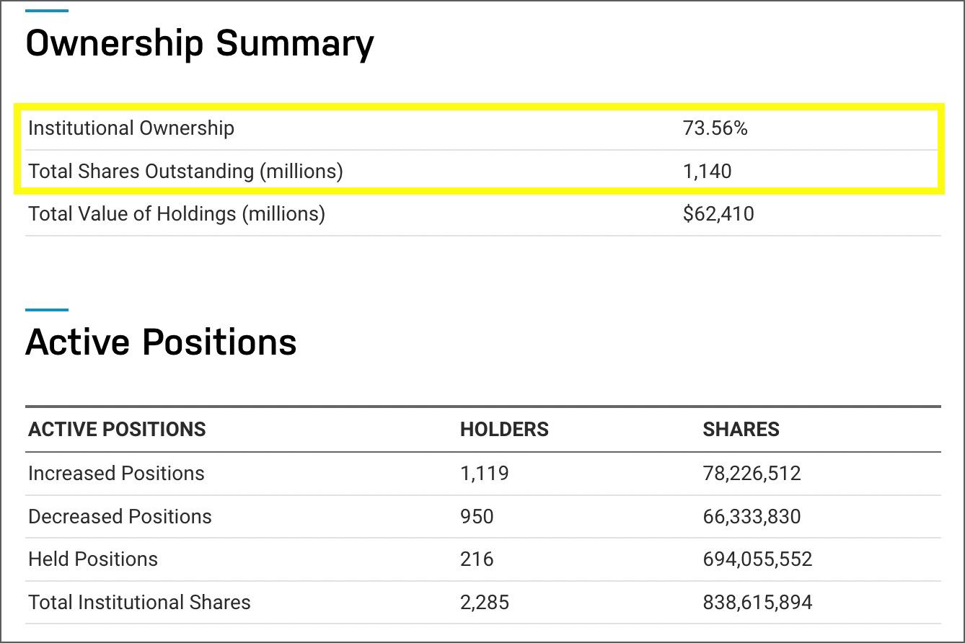The image size is (965, 643).
Task: Click the 78,226,512 shares figure
Action: [752, 474]
